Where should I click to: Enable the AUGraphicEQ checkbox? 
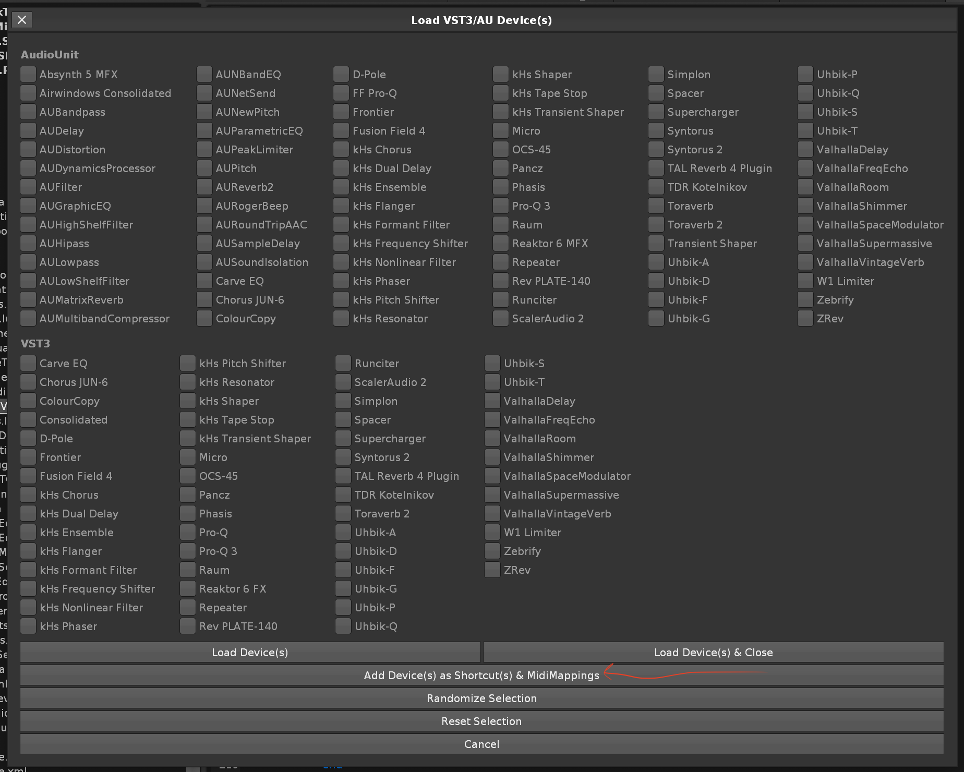(x=28, y=206)
